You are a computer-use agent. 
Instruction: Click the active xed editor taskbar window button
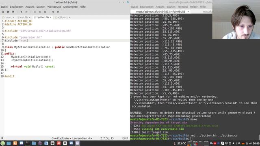[x=78, y=143]
